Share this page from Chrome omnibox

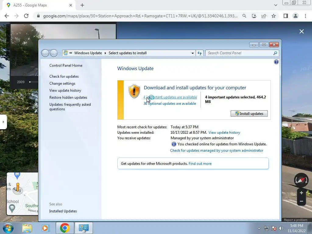pos(264,16)
